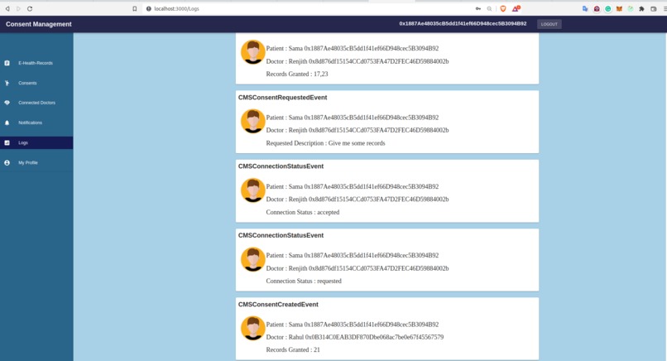Click 'Requested Description : Give me some records'
667x361 pixels.
click(325, 143)
